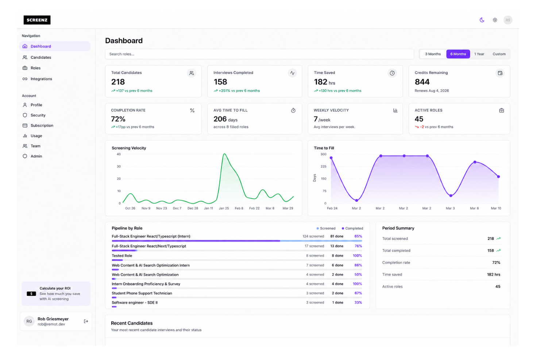
Task: Click the 'Software engineer - SDE II' row
Action: click(x=237, y=304)
